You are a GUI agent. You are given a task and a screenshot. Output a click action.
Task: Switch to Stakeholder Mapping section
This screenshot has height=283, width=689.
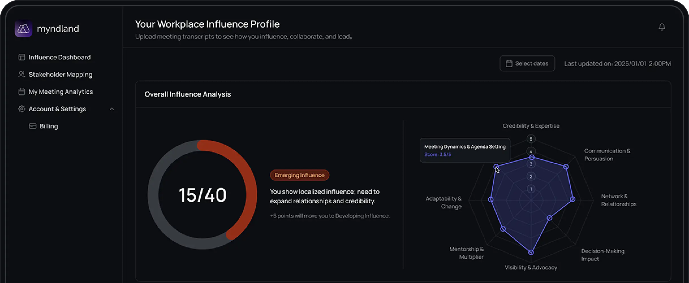[60, 74]
